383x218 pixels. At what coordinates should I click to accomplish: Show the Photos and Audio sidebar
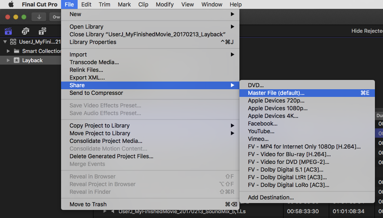25,31
